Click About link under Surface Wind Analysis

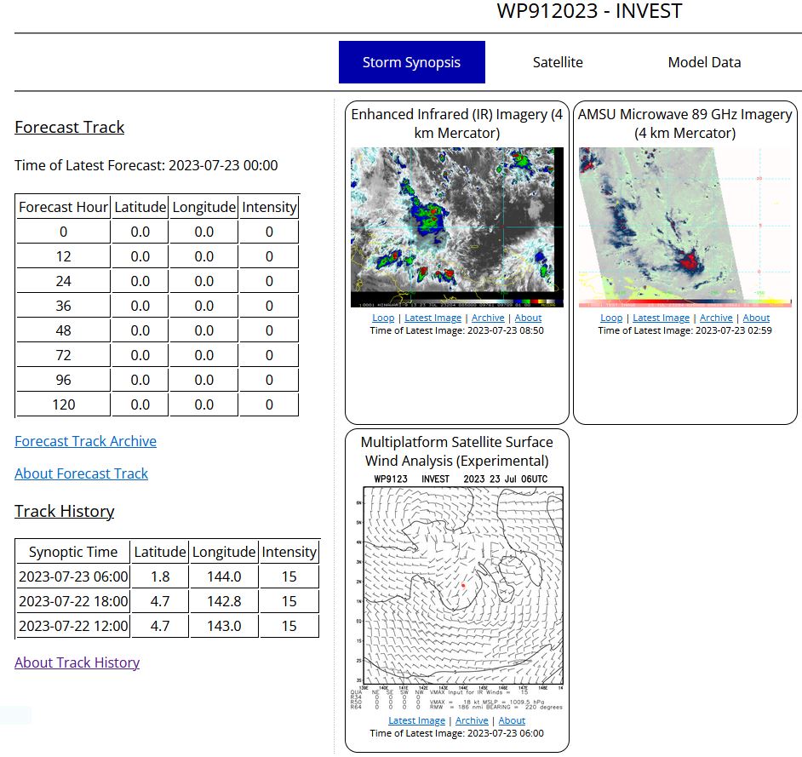pos(512,720)
